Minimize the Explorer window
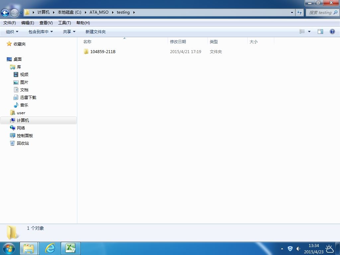The width and height of the screenshot is (340, 255). tap(310, 3)
